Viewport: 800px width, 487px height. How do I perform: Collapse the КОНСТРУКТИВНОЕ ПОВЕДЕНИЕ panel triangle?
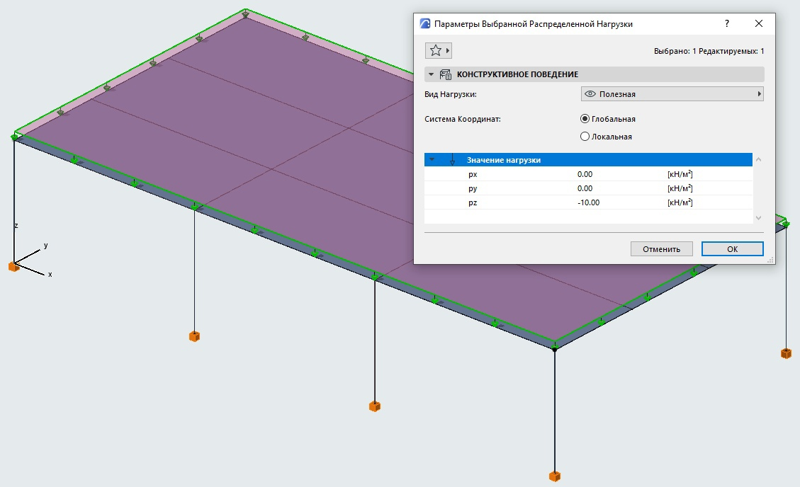431,74
